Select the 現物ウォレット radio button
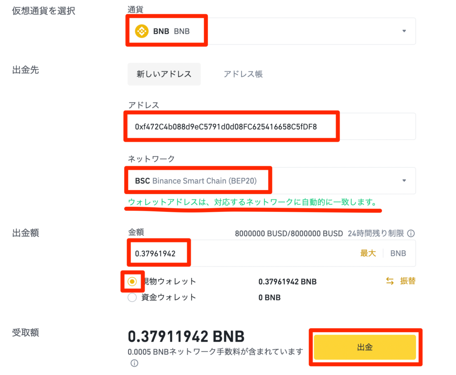The image size is (456, 375). coord(132,282)
